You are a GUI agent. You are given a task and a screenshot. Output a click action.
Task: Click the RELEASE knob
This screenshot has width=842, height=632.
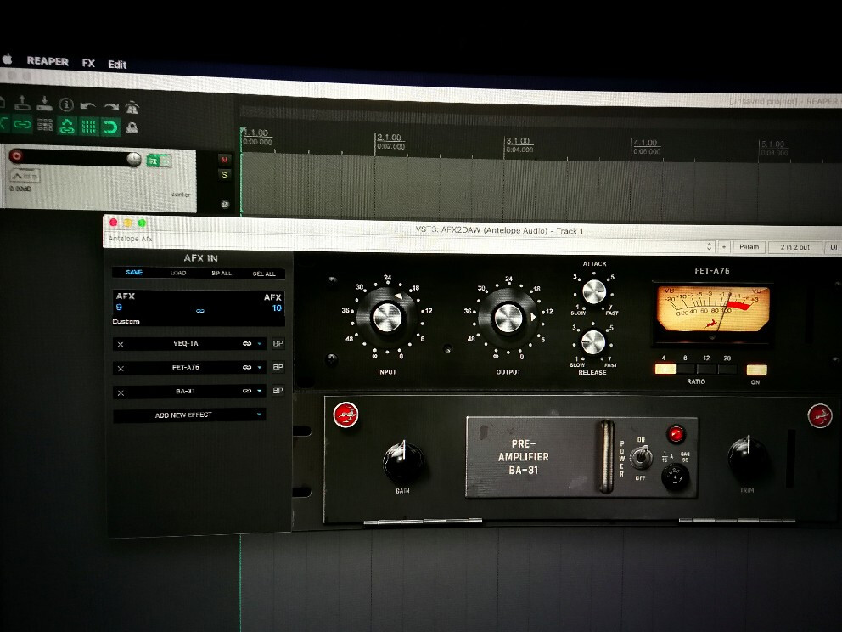coord(593,342)
